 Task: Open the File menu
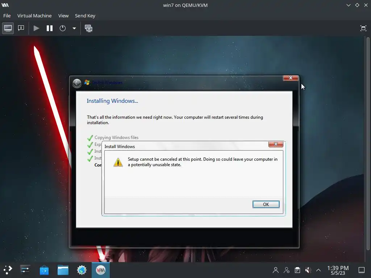(x=7, y=16)
